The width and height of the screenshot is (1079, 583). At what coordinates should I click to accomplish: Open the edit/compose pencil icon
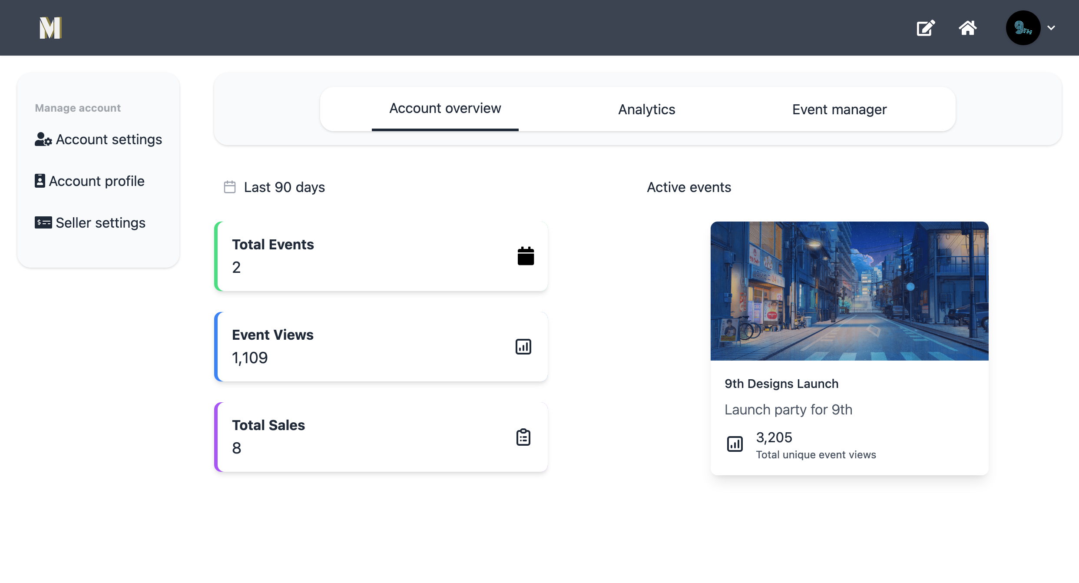[925, 28]
